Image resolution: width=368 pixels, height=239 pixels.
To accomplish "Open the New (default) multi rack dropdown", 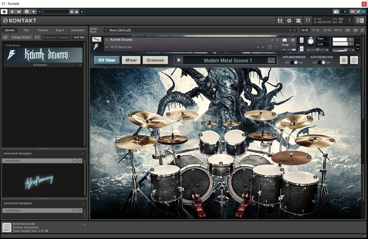I will tap(106, 30).
